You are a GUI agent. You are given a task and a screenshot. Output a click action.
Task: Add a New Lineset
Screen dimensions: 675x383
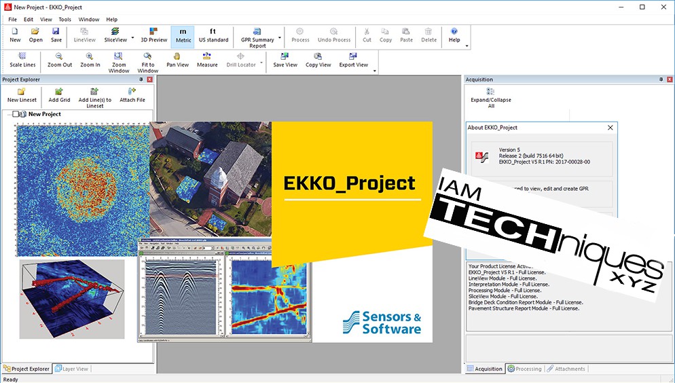[22, 96]
